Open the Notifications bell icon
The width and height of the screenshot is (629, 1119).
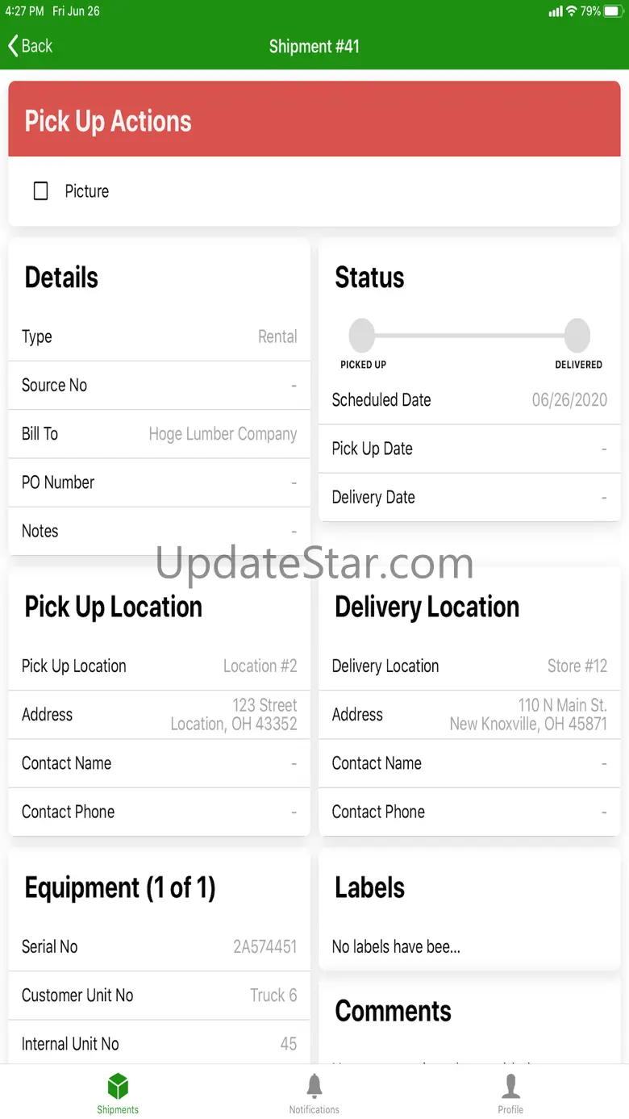click(x=314, y=1086)
